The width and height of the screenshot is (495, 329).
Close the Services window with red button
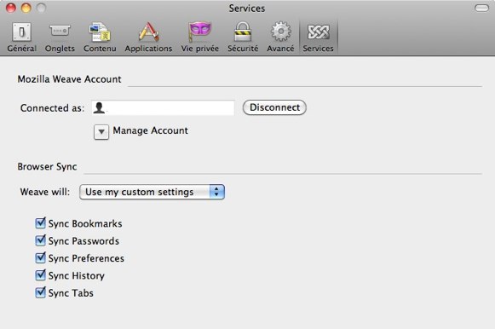(x=11, y=8)
